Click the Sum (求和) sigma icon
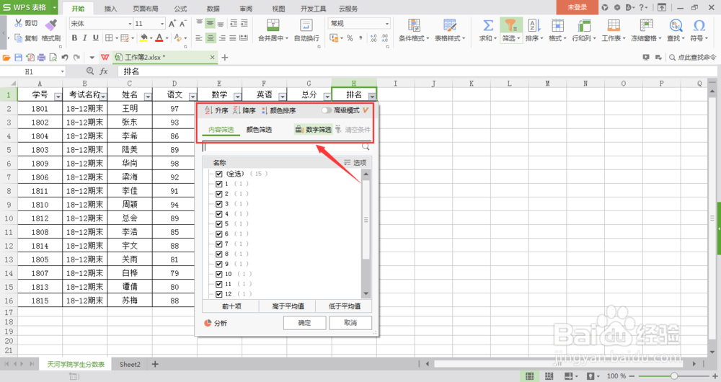Screen dimensions: 721x382 pyautogui.click(x=488, y=25)
